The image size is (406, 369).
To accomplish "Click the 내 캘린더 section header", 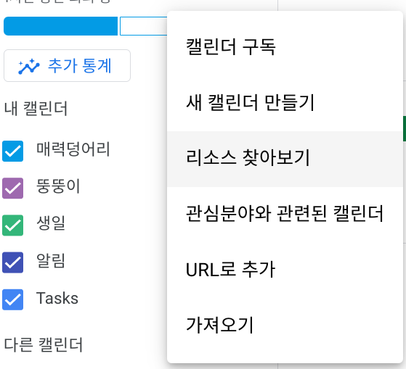I will coord(36,108).
